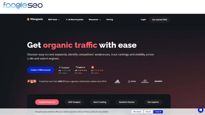The width and height of the screenshot is (205, 115).
Task: Click the Mangools logo
Action: (35, 19)
